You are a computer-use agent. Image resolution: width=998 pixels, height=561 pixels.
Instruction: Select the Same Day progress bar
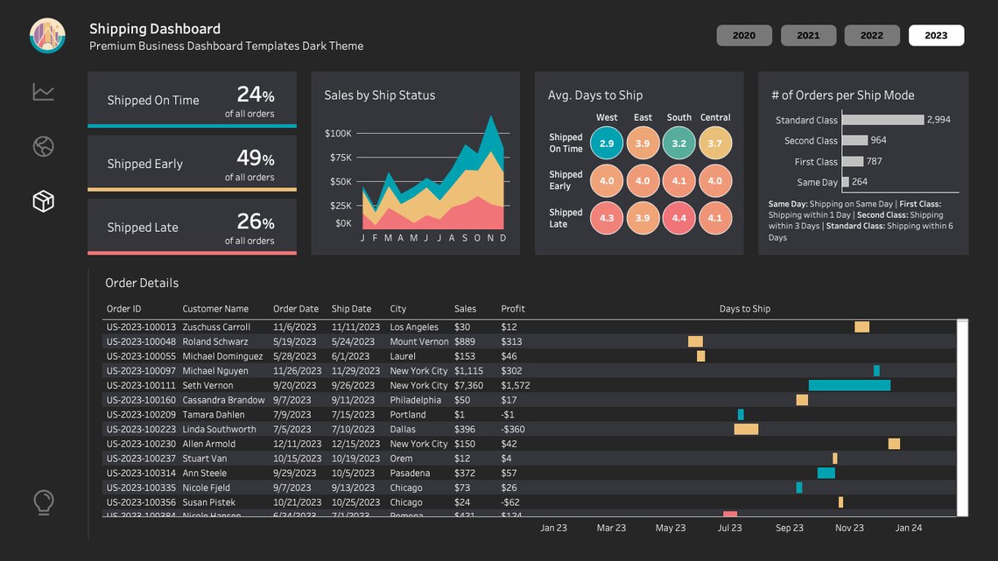pos(847,182)
